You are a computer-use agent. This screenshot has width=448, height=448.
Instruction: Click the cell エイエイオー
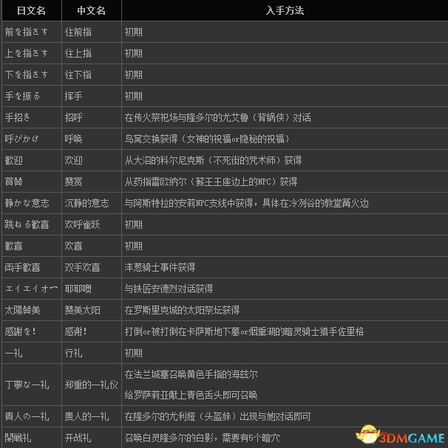click(x=32, y=289)
